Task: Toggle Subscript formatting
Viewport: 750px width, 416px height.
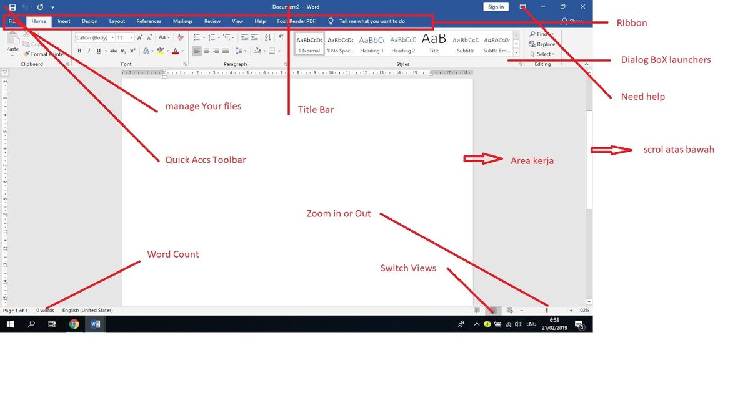Action: click(123, 51)
